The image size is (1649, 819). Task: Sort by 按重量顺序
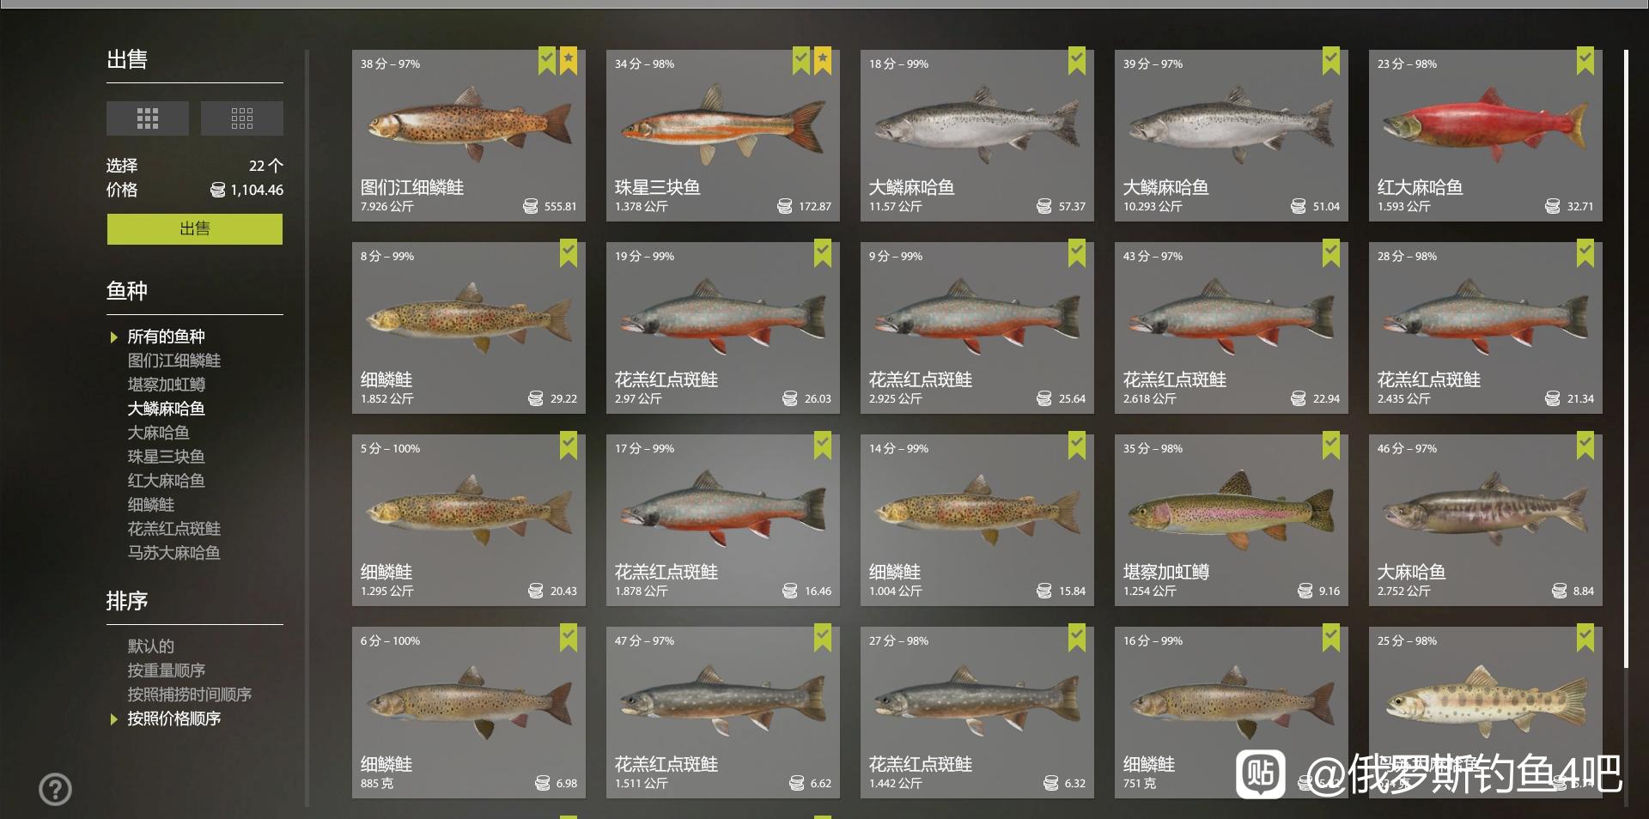tap(167, 670)
